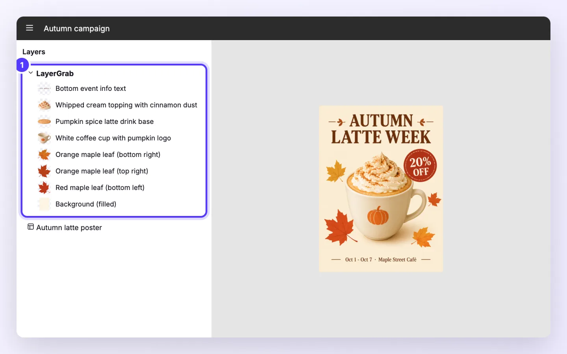Viewport: 567px width, 354px height.
Task: Open the hamburger menu icon
Action: (30, 28)
